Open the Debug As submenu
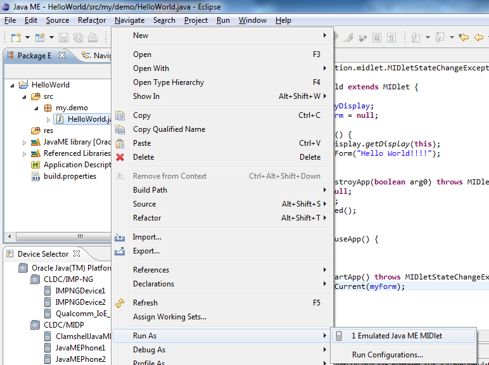 pyautogui.click(x=222, y=350)
